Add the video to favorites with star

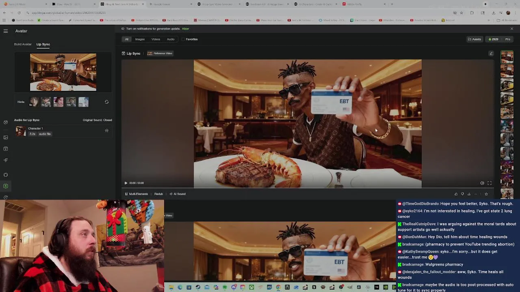(x=486, y=194)
